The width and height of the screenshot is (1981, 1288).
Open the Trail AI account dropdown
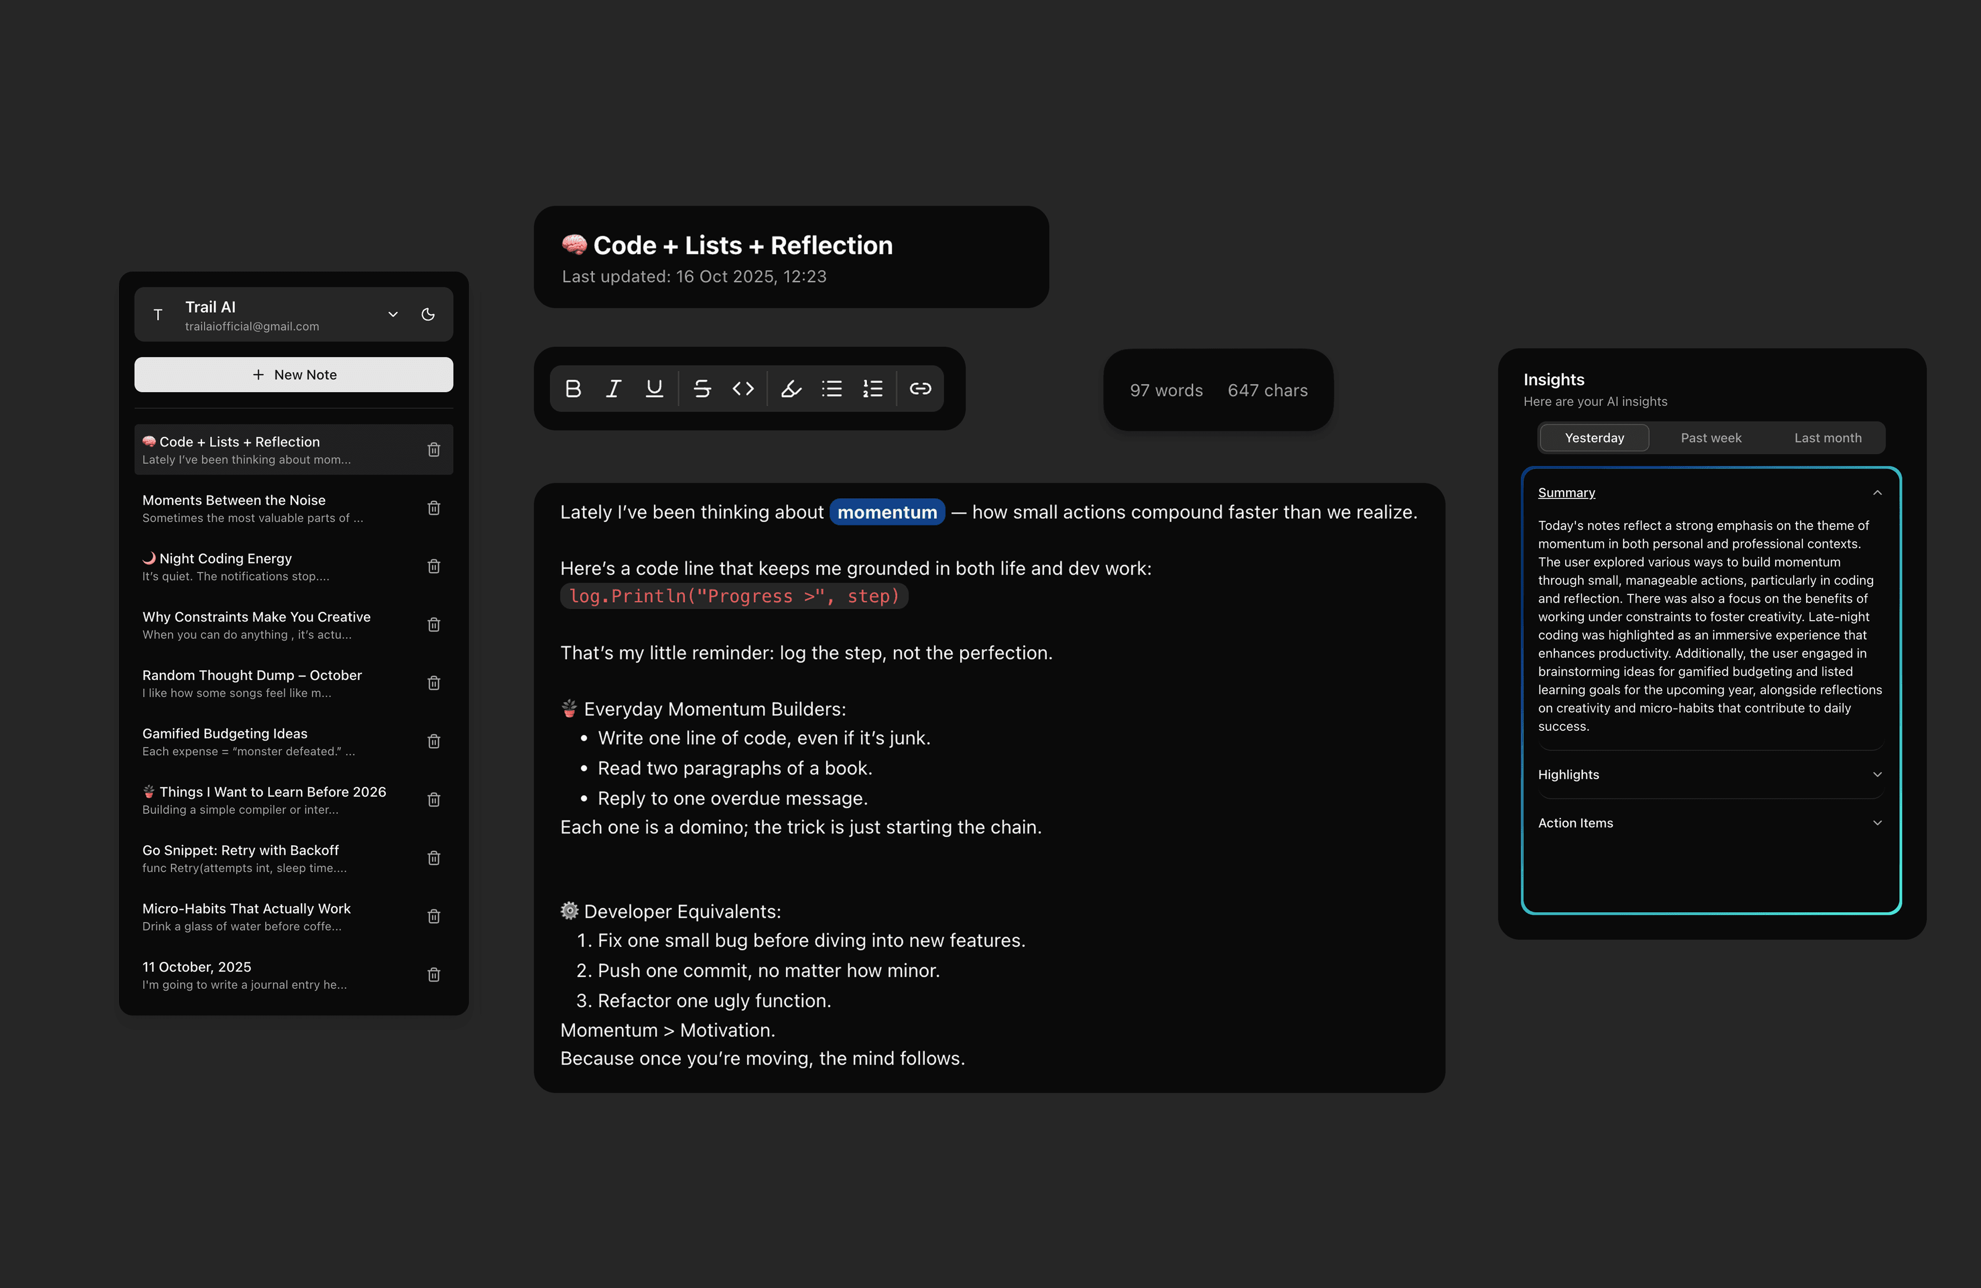pyautogui.click(x=393, y=315)
